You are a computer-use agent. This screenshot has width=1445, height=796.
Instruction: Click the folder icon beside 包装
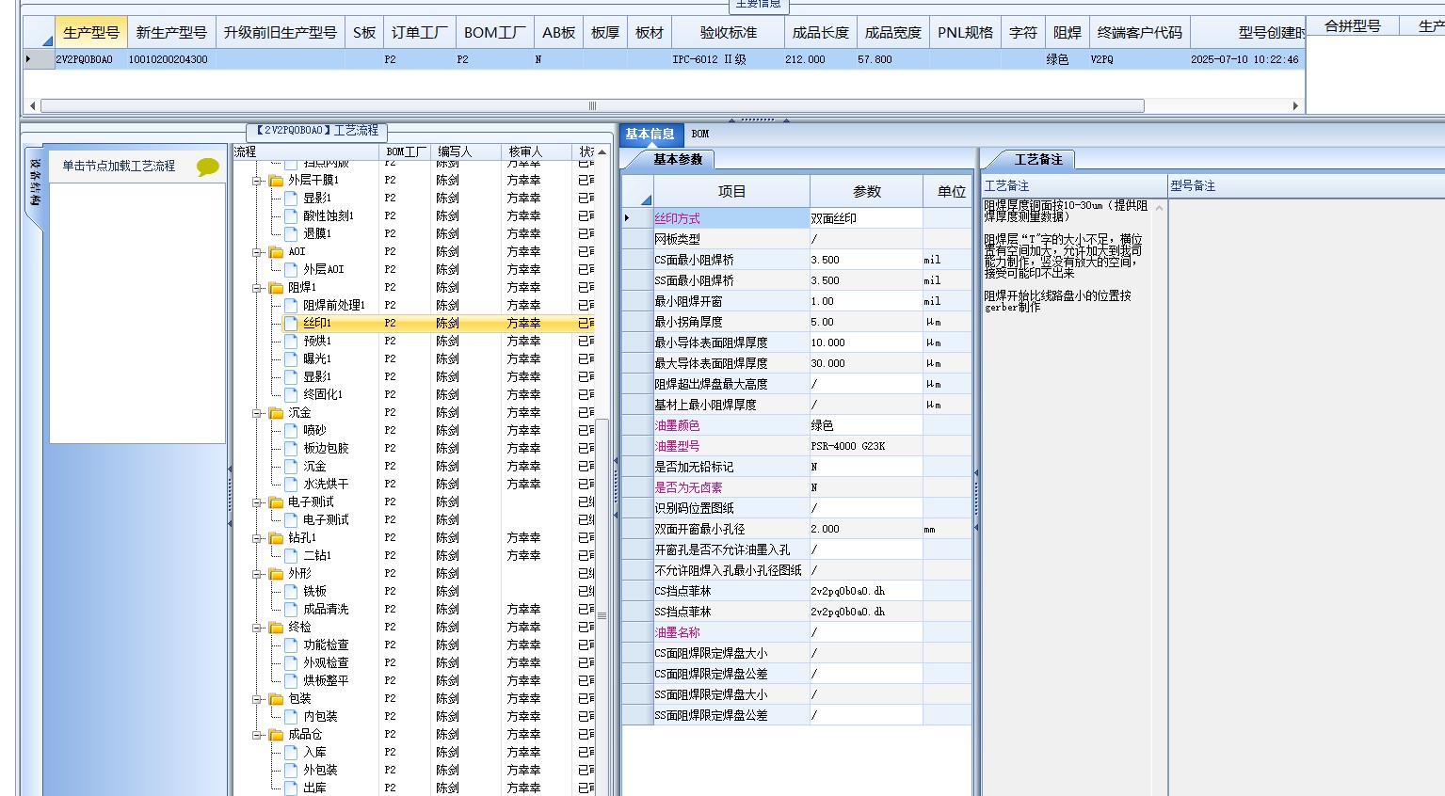tap(276, 699)
